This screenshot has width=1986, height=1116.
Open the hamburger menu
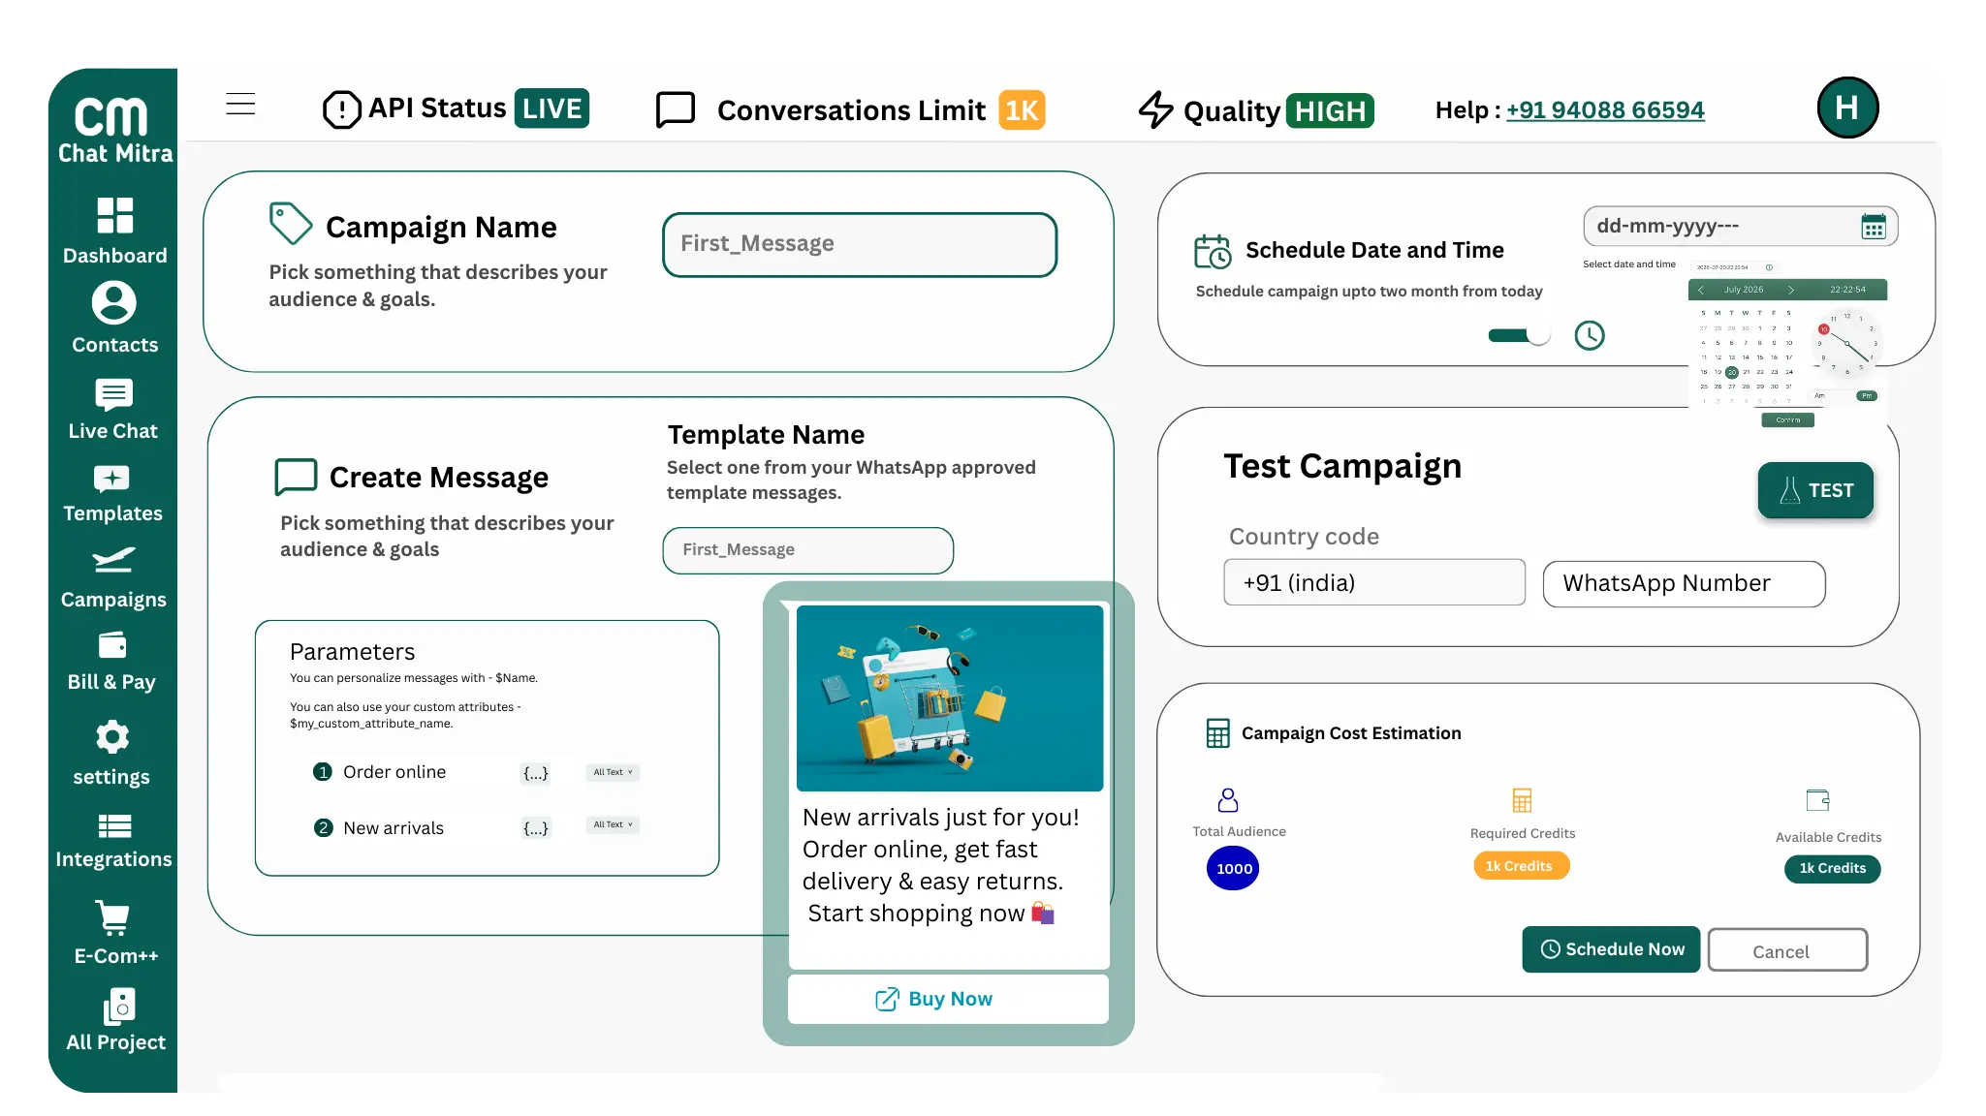[x=240, y=105]
